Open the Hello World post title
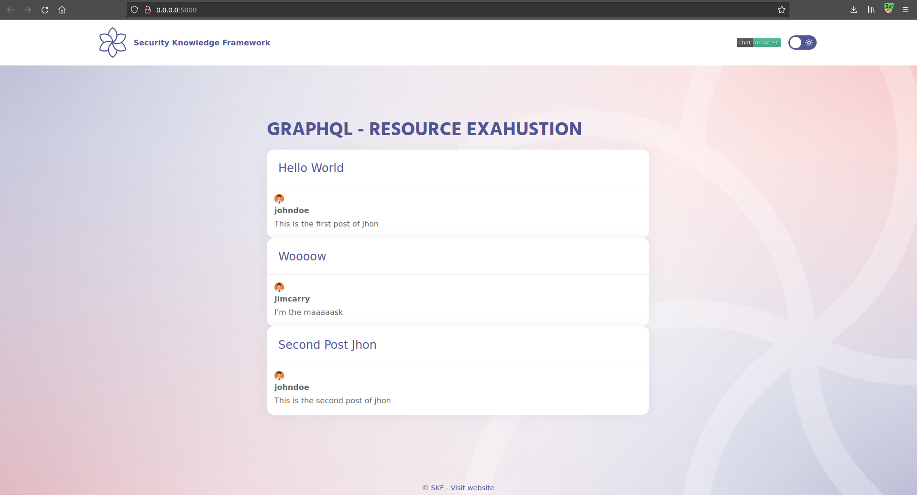 311,168
